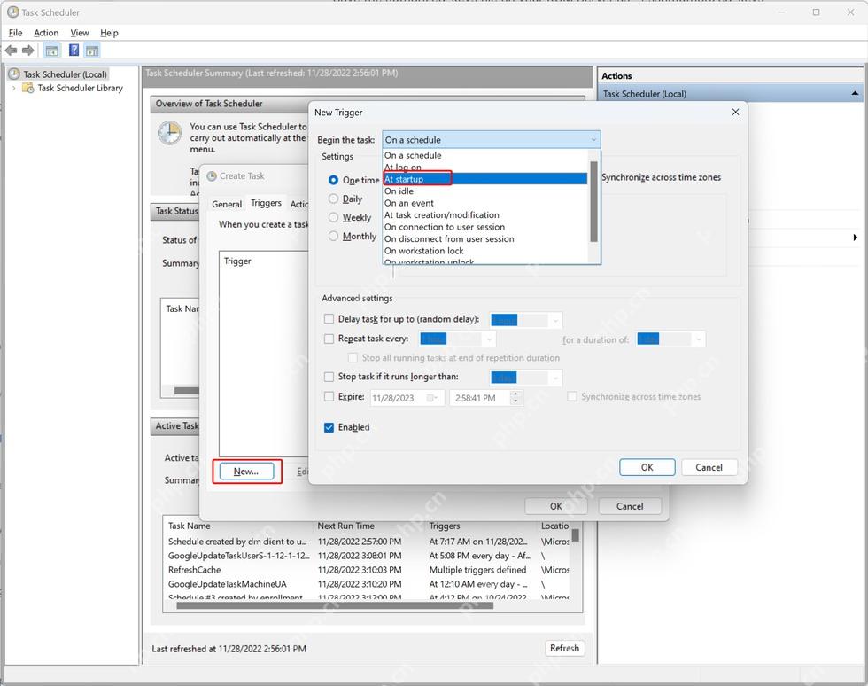Select On idle in the trigger list
Viewport: 868px width, 686px height.
[x=485, y=191]
